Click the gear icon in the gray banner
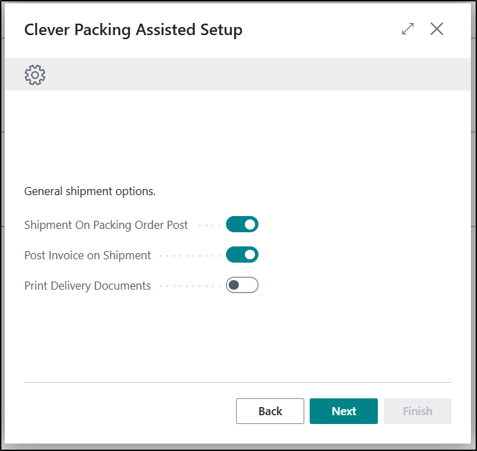The height and width of the screenshot is (451, 477). (35, 74)
